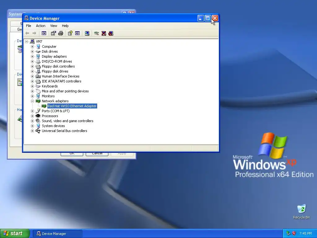Click the Help icon with the yellow question mark
Image resolution: width=317 pixels, height=238 pixels.
click(x=70, y=33)
